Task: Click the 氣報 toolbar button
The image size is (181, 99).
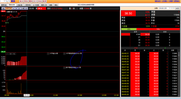Action: click(x=44, y=1)
